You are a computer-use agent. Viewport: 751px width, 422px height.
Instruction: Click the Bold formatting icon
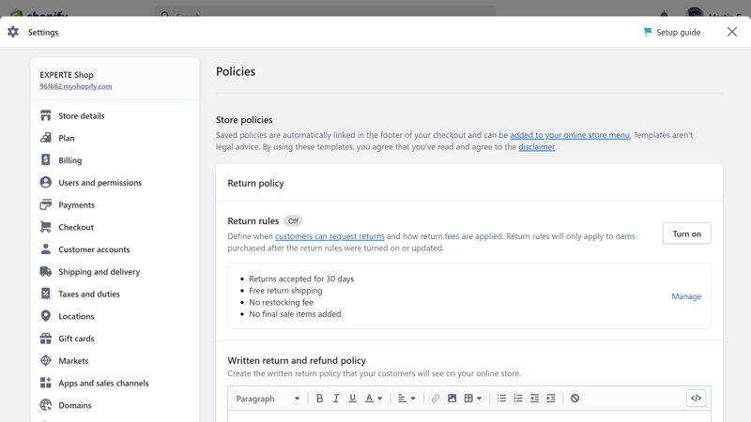tap(319, 398)
